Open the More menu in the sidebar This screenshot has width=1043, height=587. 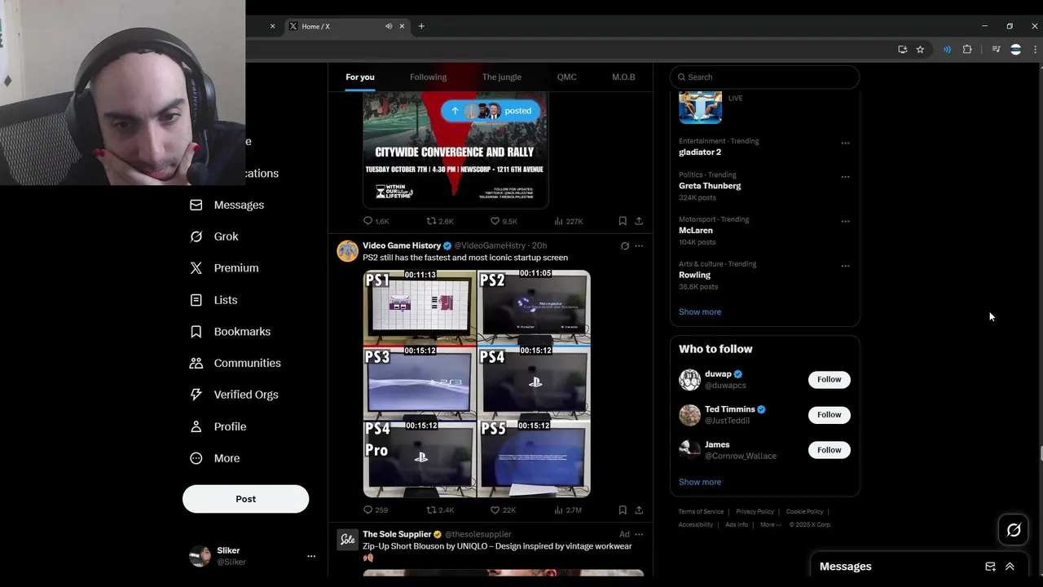point(214,458)
